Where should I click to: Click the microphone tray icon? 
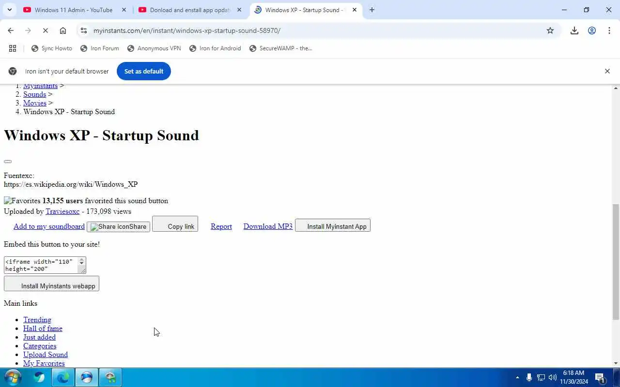pos(529,377)
